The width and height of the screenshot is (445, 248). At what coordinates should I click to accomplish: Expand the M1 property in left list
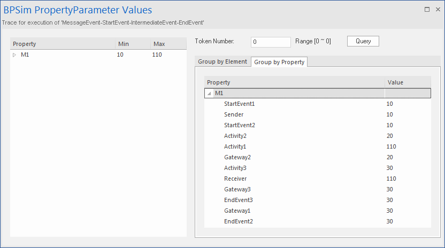pos(14,55)
